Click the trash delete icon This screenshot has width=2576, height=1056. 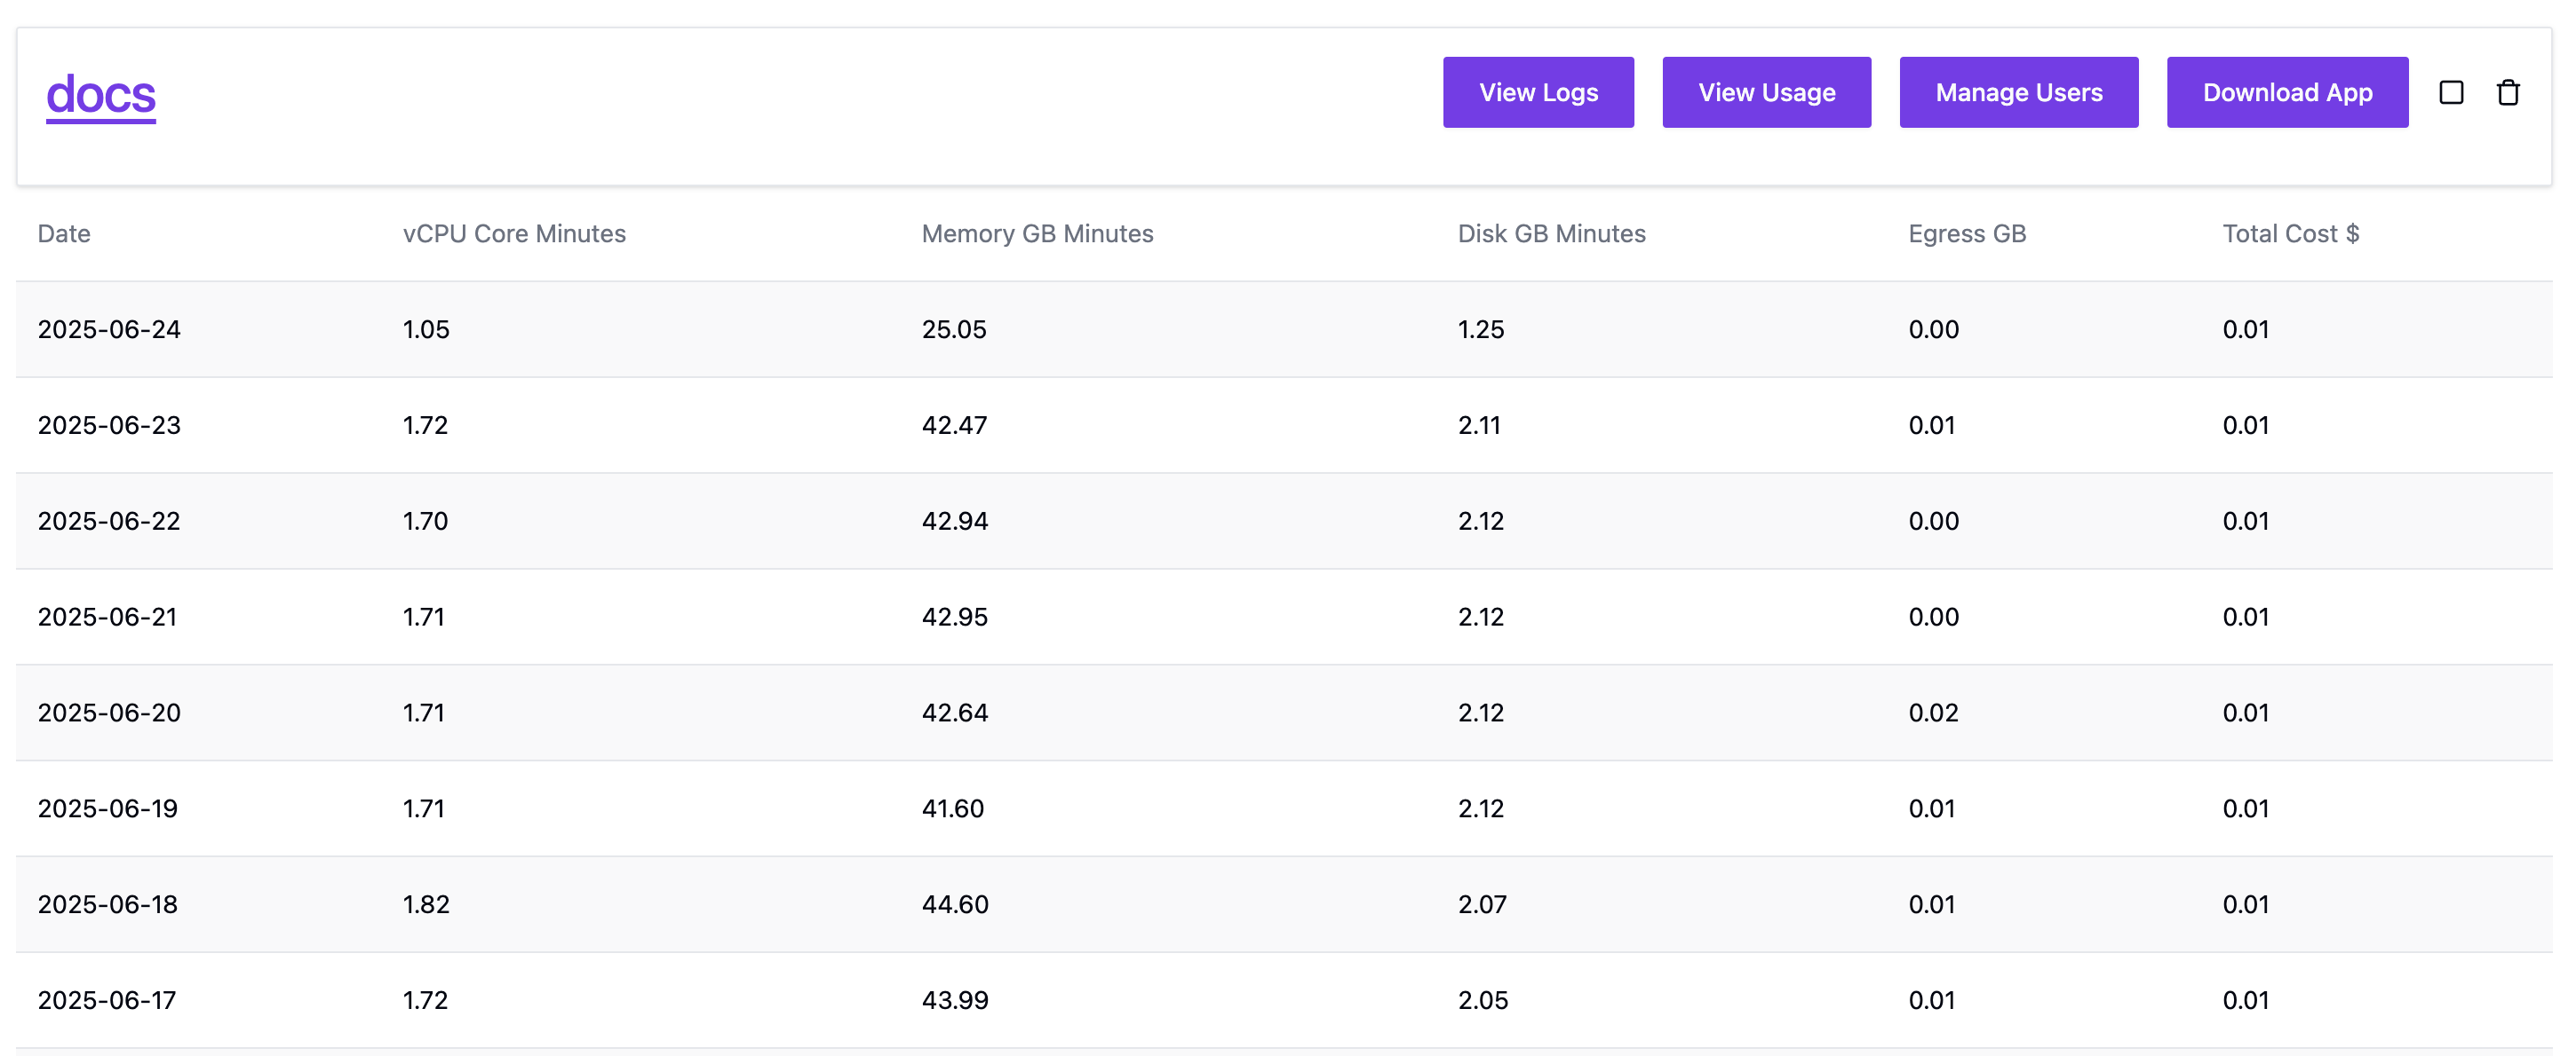click(x=2507, y=93)
